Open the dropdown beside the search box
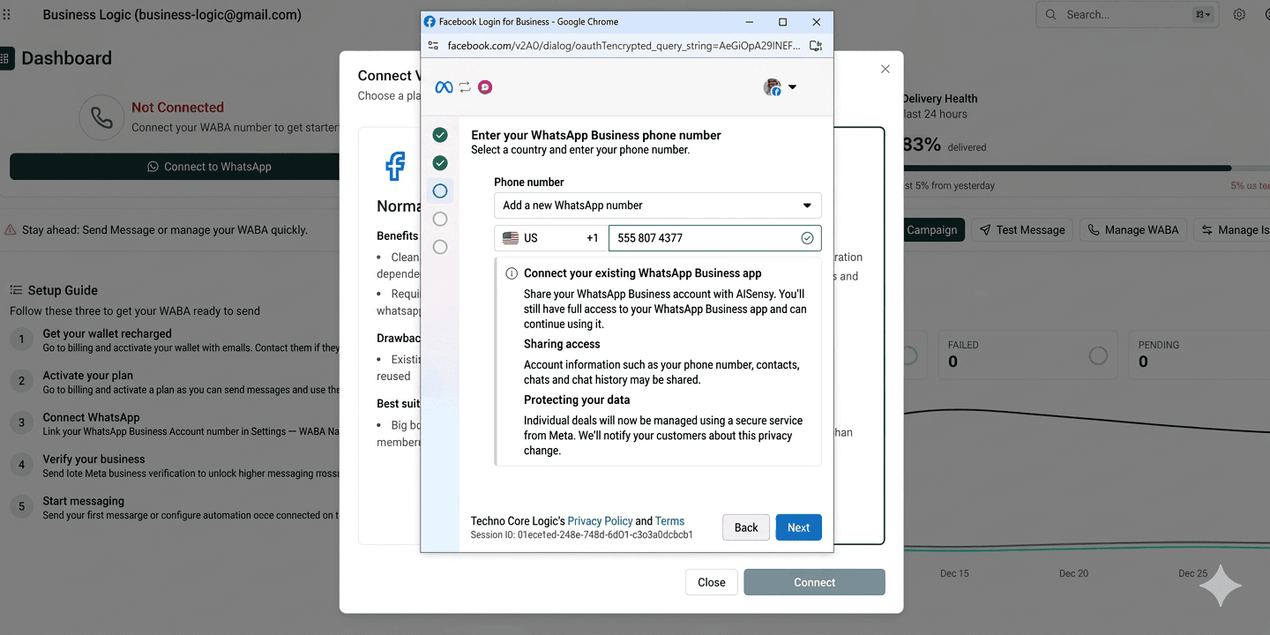 (1203, 14)
